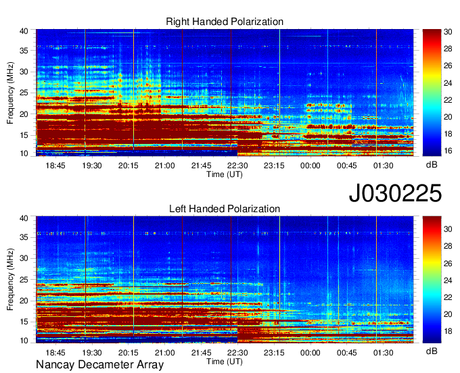
Task: Click the 21:00 time tick under Right Handed plot
Action: click(164, 166)
